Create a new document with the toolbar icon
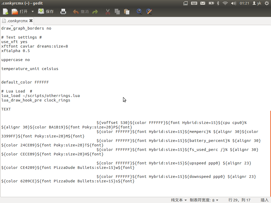The width and height of the screenshot is (271, 203). pos(6,12)
